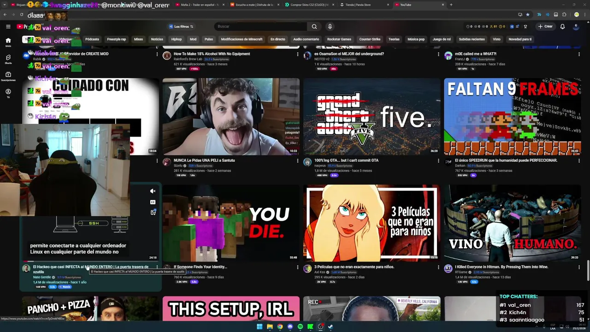Click the search magnifier button
Image resolution: width=590 pixels, height=332 pixels.
pos(314,26)
